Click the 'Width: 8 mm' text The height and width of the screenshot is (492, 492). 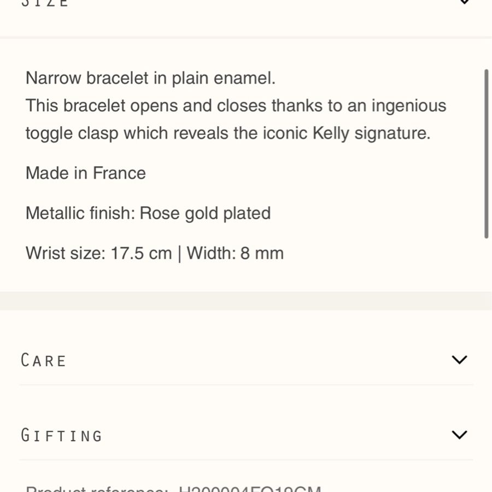235,253
